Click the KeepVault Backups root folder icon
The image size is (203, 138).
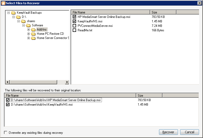tap(13, 13)
